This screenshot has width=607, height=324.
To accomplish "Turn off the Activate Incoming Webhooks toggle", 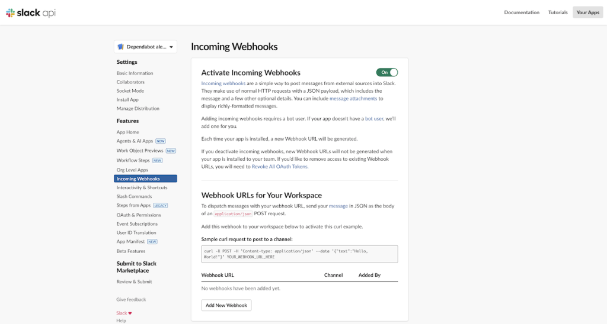I will tap(386, 72).
